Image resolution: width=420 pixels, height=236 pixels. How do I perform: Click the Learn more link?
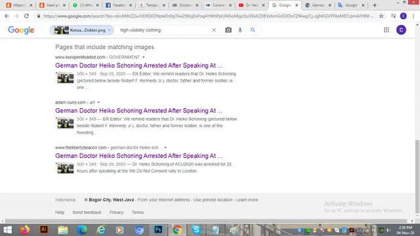click(247, 199)
